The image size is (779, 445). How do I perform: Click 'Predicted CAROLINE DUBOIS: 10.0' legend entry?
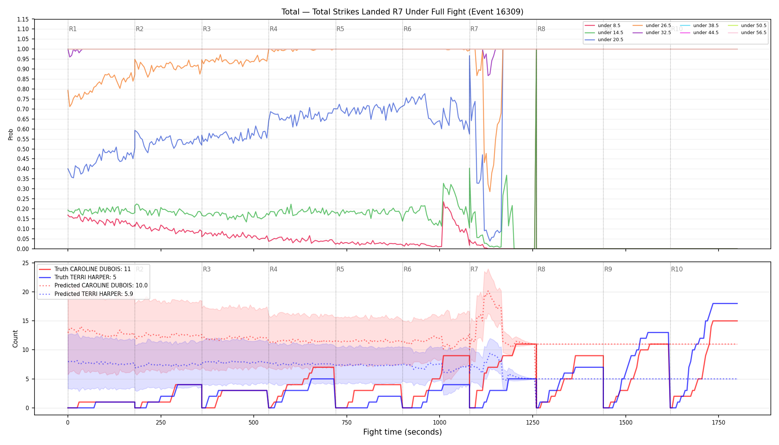93,286
